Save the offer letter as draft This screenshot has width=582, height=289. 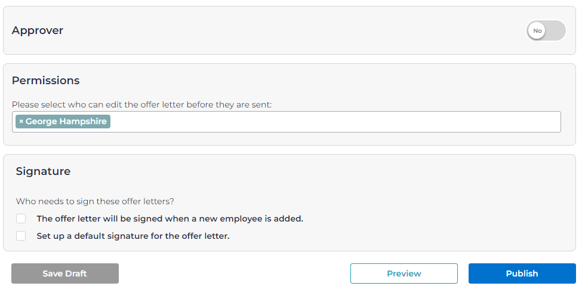[64, 273]
